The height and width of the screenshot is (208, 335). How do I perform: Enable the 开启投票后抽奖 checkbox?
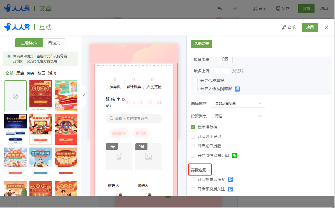tap(193, 180)
